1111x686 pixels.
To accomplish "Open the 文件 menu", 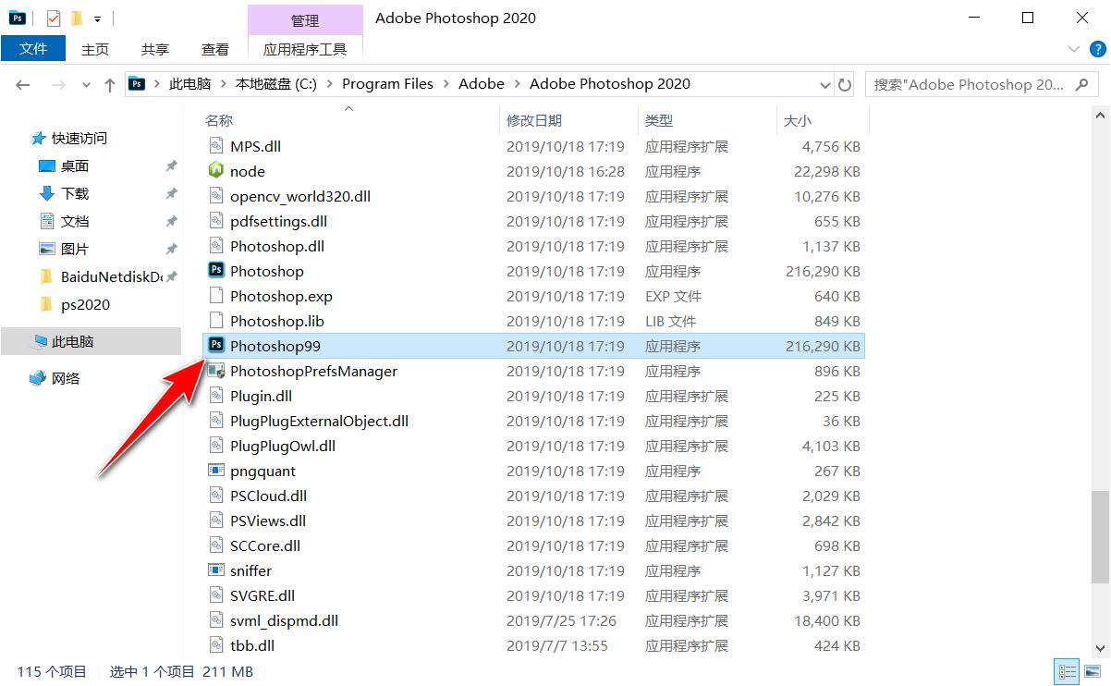I will (x=33, y=48).
